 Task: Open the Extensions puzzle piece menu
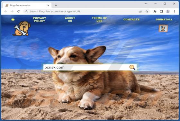(155, 11)
